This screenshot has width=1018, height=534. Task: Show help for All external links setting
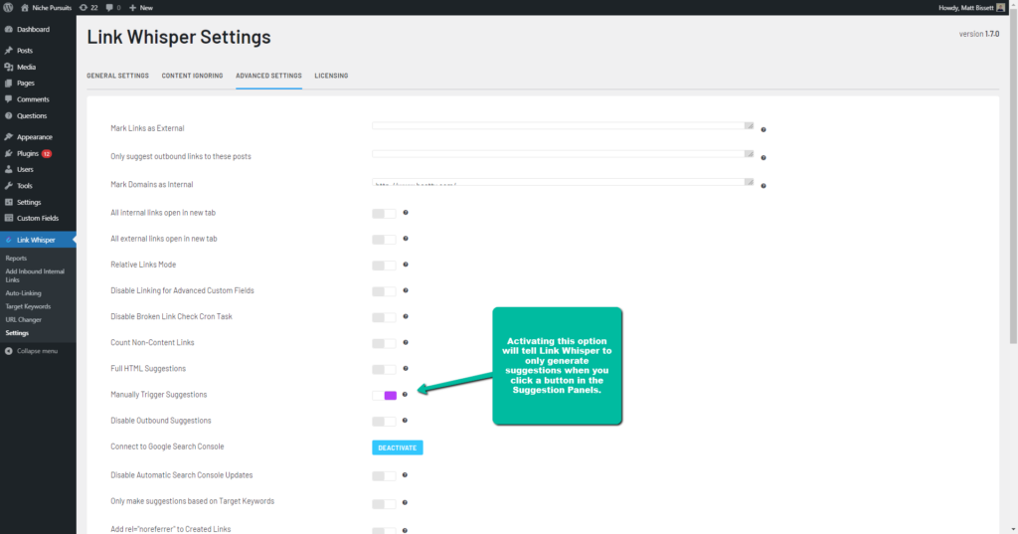[x=406, y=239]
